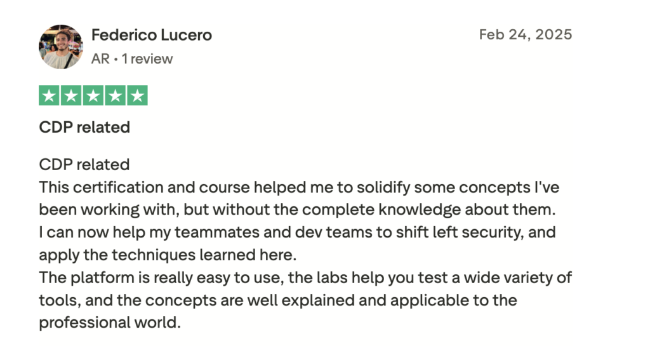Screen dimensions: 650x346
Task: Select the third, middle rating star
Action: pyautogui.click(x=93, y=95)
